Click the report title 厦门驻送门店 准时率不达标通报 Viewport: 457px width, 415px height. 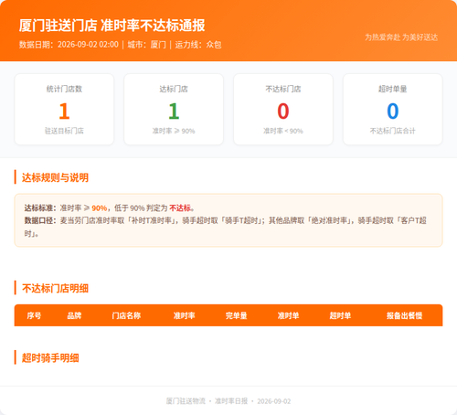pos(112,26)
